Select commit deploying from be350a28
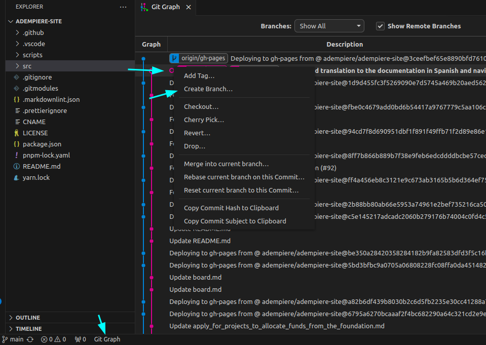 (x=311, y=253)
